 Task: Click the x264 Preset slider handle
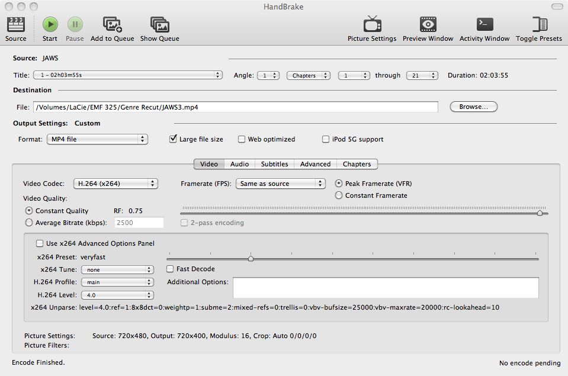[251, 258]
